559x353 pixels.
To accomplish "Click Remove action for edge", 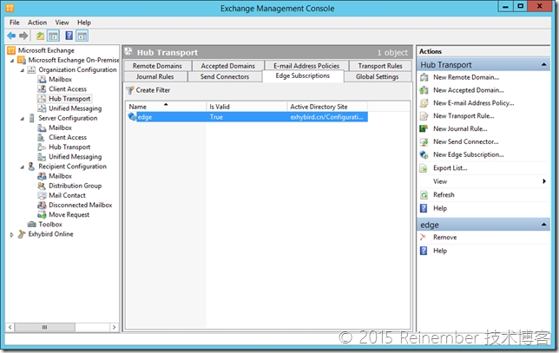I will pyautogui.click(x=444, y=238).
